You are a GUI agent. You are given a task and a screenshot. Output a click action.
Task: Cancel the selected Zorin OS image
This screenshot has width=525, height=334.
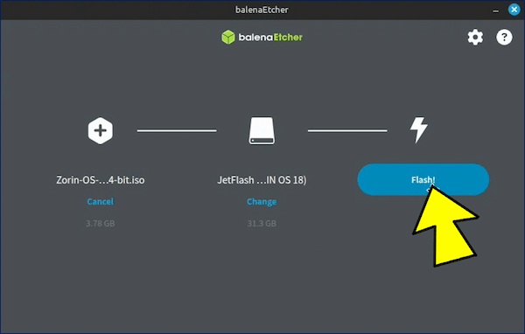[100, 202]
